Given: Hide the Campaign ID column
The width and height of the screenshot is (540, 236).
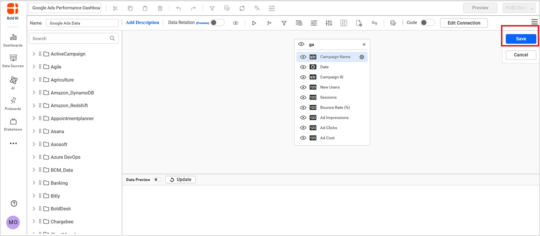Looking at the screenshot, I should pyautogui.click(x=303, y=77).
